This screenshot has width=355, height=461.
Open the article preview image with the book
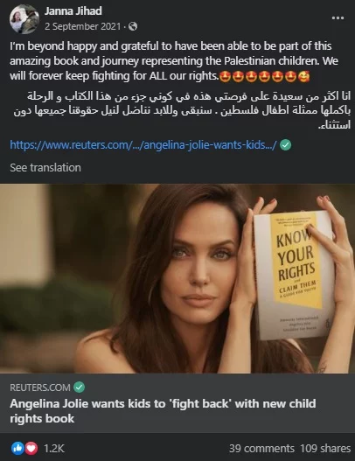tap(177, 279)
